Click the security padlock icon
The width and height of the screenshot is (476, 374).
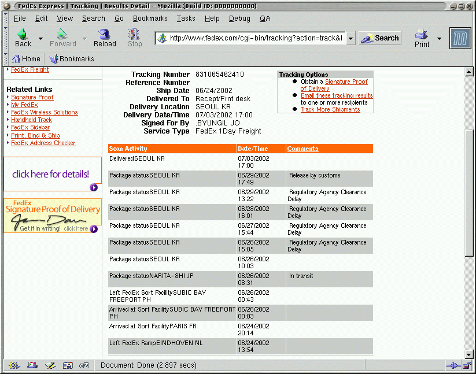pos(467,366)
